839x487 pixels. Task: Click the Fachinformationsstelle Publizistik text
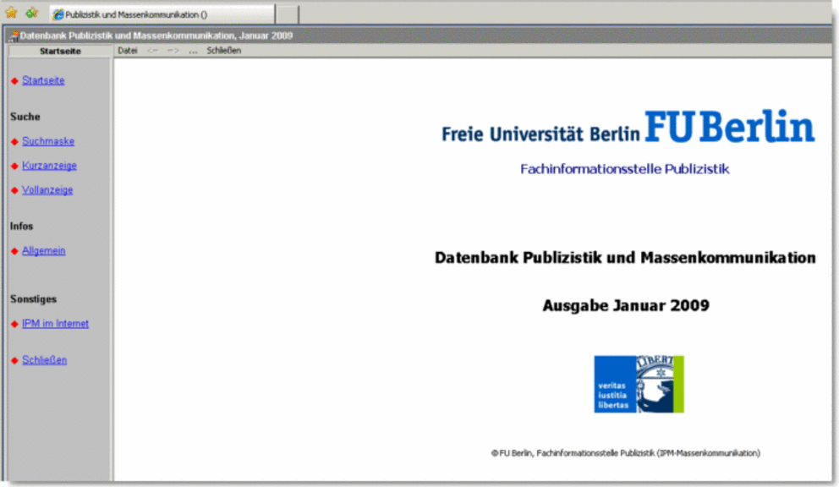624,169
